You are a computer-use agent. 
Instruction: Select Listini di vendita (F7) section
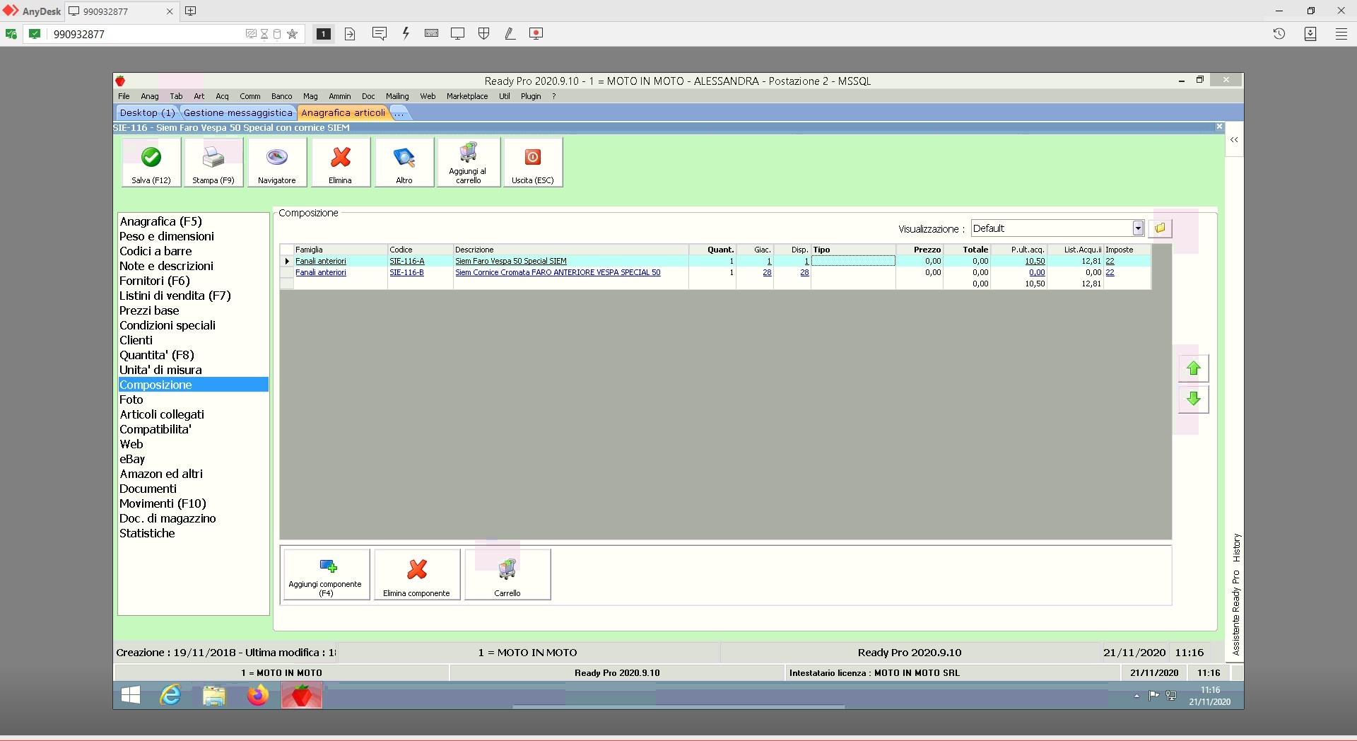click(175, 296)
